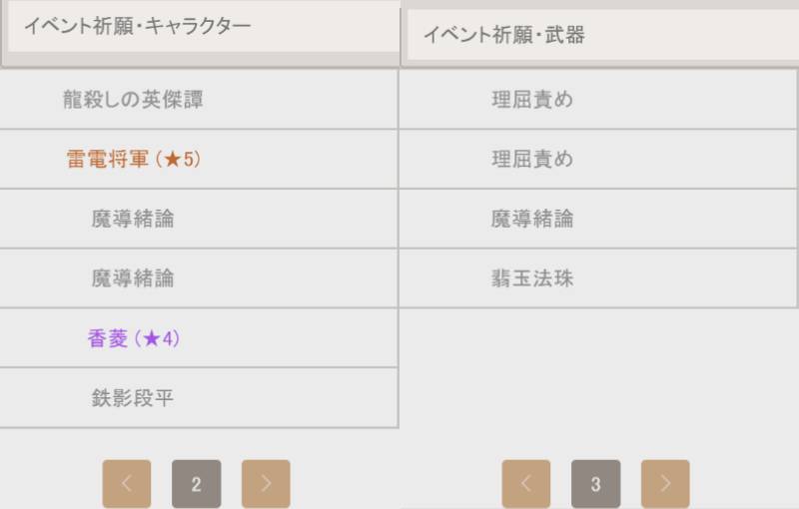
Task: Go to next page of weapon wish history
Action: point(665,483)
